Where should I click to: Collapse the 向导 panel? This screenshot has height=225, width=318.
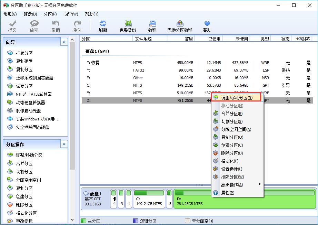64,41
